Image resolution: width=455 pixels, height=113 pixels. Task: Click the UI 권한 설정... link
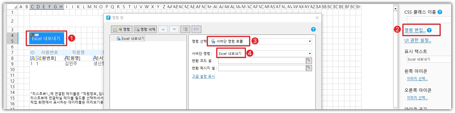418,40
